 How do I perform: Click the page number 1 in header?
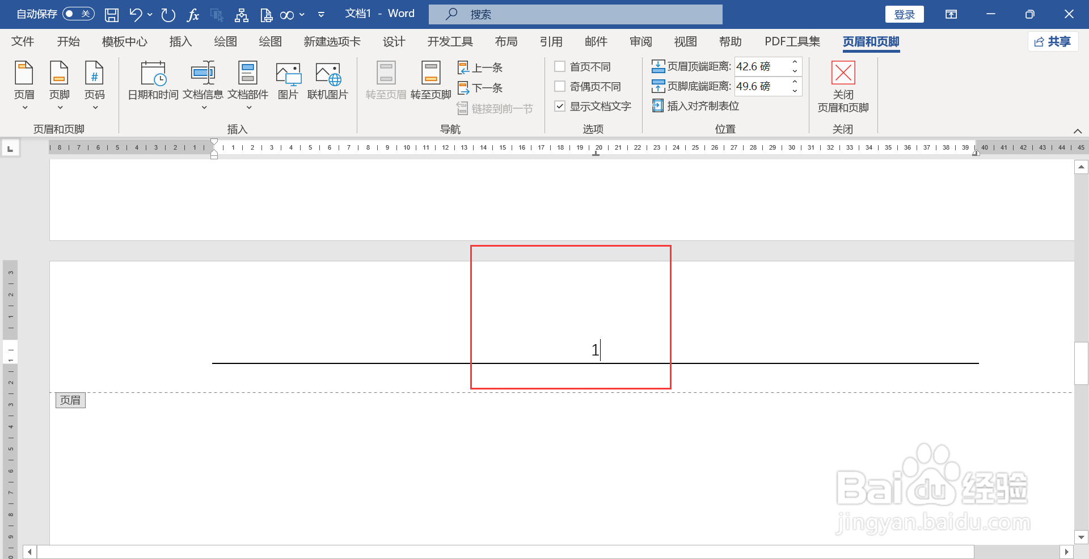coord(595,350)
